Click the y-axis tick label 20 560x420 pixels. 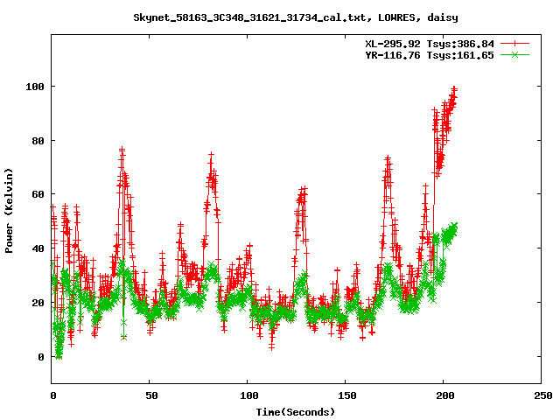tap(38, 303)
